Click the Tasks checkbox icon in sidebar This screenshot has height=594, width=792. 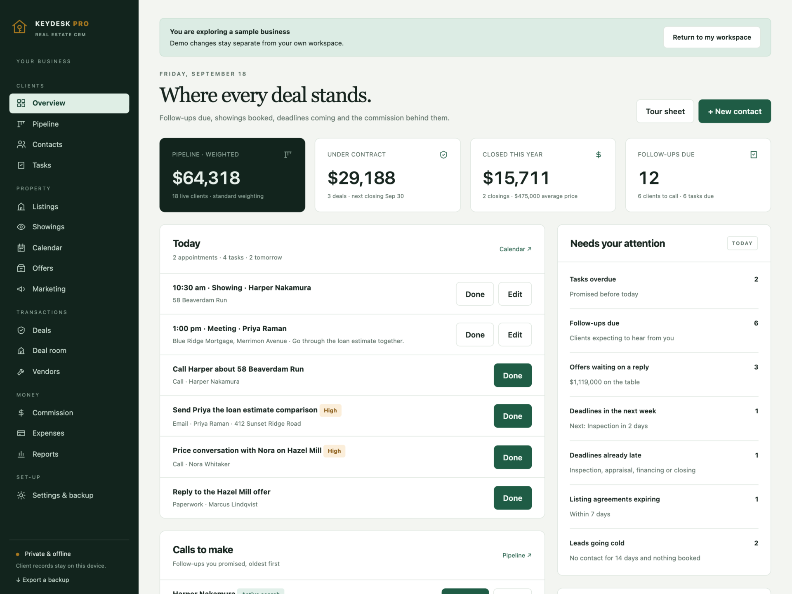(21, 165)
